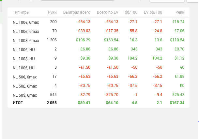199x139 pixels.
Task: Choose the NL 50€, 6max row label
Action: 25,77
